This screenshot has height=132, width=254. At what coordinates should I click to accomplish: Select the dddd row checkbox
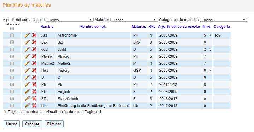coord(12,49)
